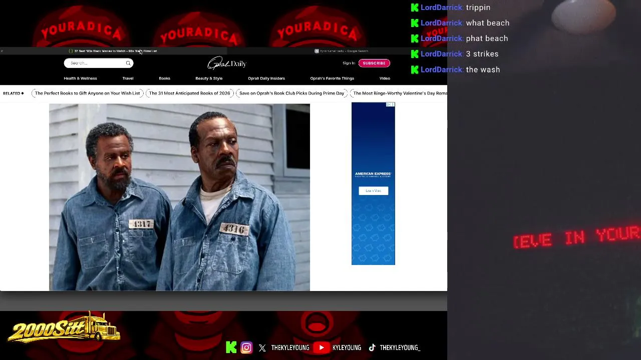Click the 'THEKYLEYOUNG' handle beside the X icon
The height and width of the screenshot is (360, 641).
(x=290, y=347)
